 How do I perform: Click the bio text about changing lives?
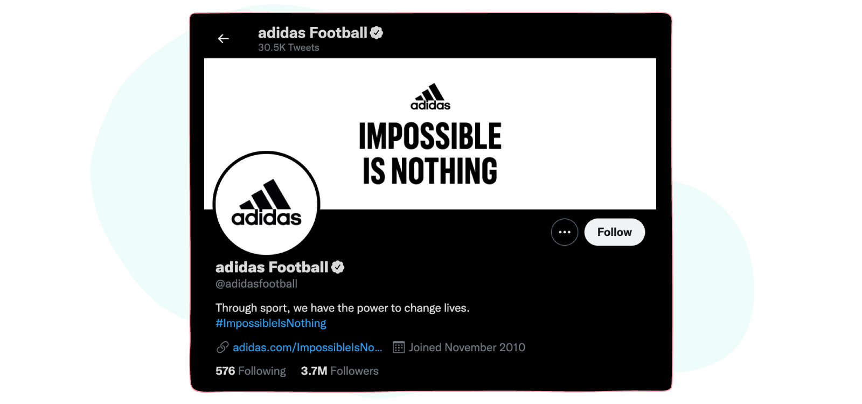(342, 308)
